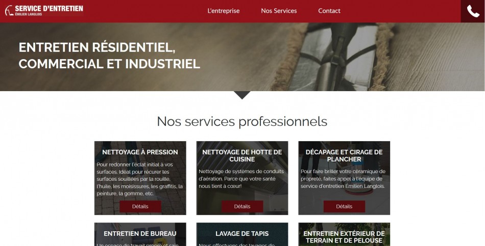Click the down arrow below the banner
This screenshot has height=246, width=485.
pos(242,95)
